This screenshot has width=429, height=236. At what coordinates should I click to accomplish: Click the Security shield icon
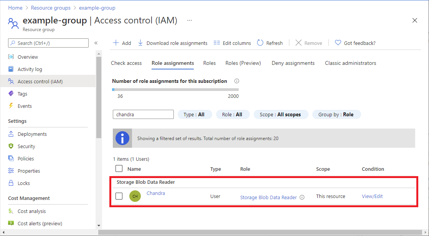(x=11, y=146)
